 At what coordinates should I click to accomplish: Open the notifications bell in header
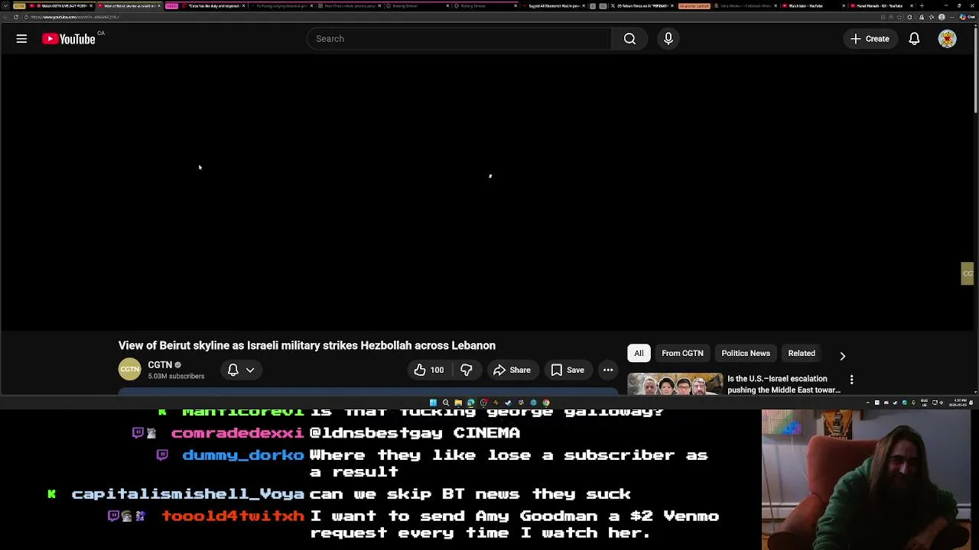[914, 38]
